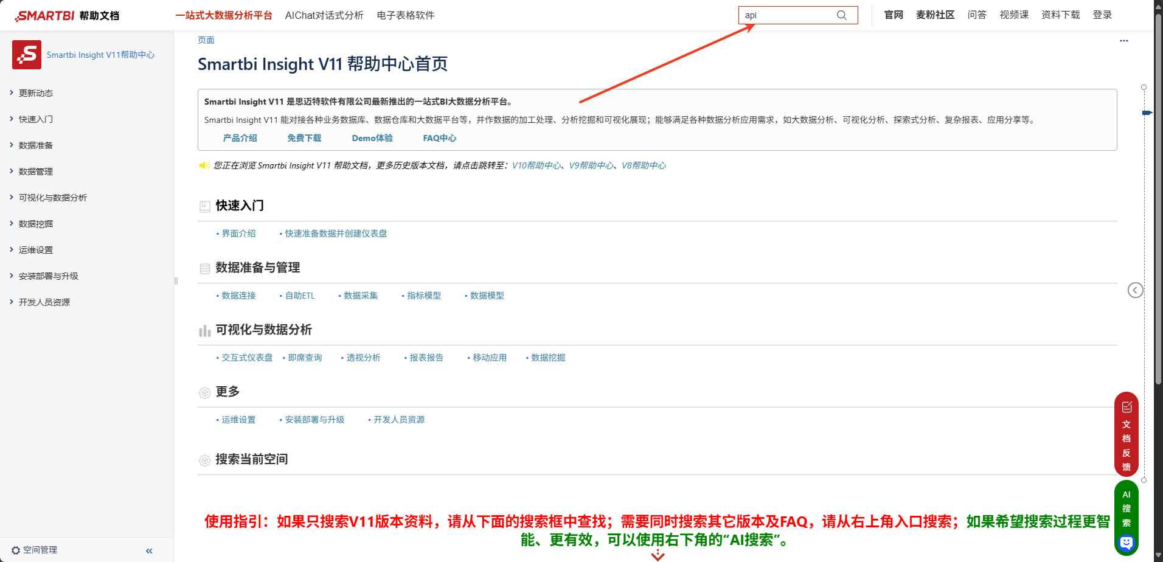Jump to V9帮助中心
Viewport: 1163px width, 562px height.
click(x=591, y=165)
